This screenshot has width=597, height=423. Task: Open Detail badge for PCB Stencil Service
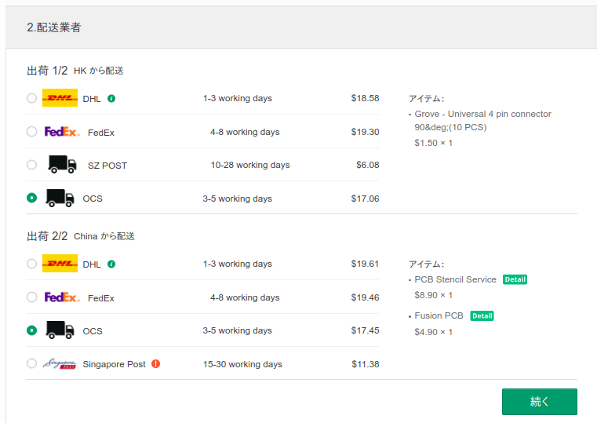[515, 279]
